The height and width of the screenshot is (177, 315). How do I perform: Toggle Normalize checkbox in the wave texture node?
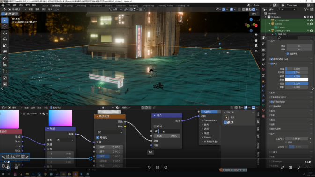click(97, 138)
